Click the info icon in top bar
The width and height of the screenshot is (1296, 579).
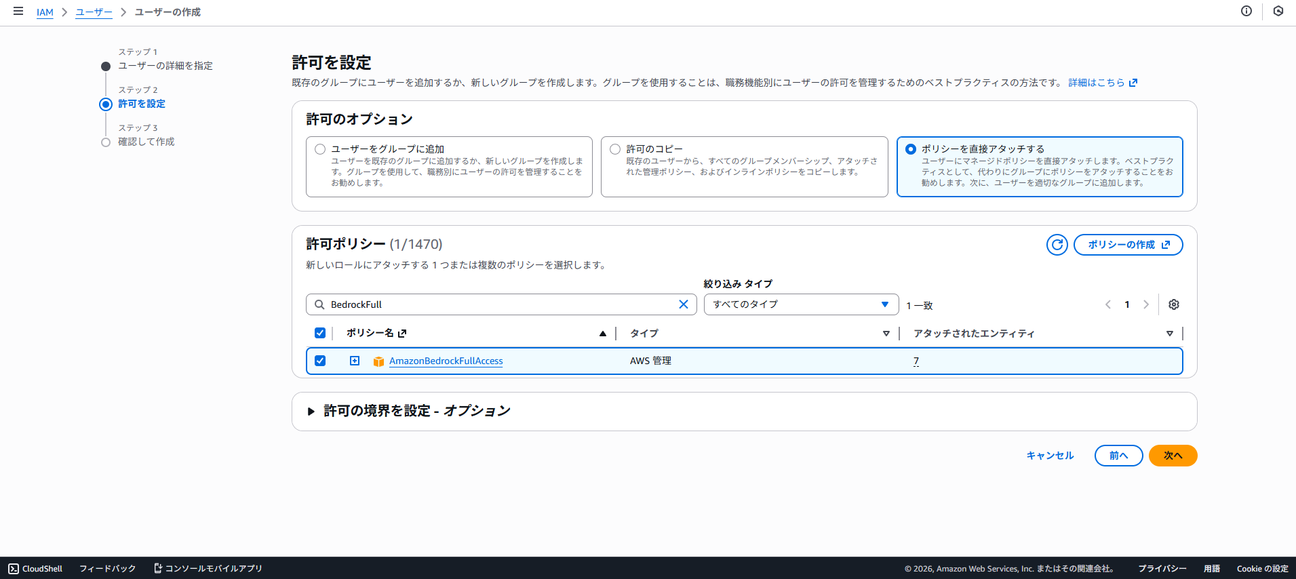coord(1246,11)
